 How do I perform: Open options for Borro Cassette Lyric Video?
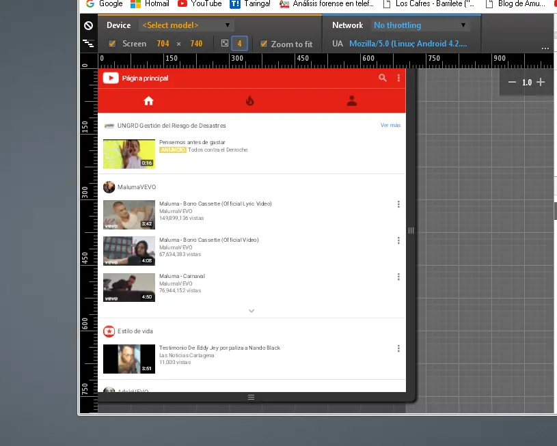398,204
